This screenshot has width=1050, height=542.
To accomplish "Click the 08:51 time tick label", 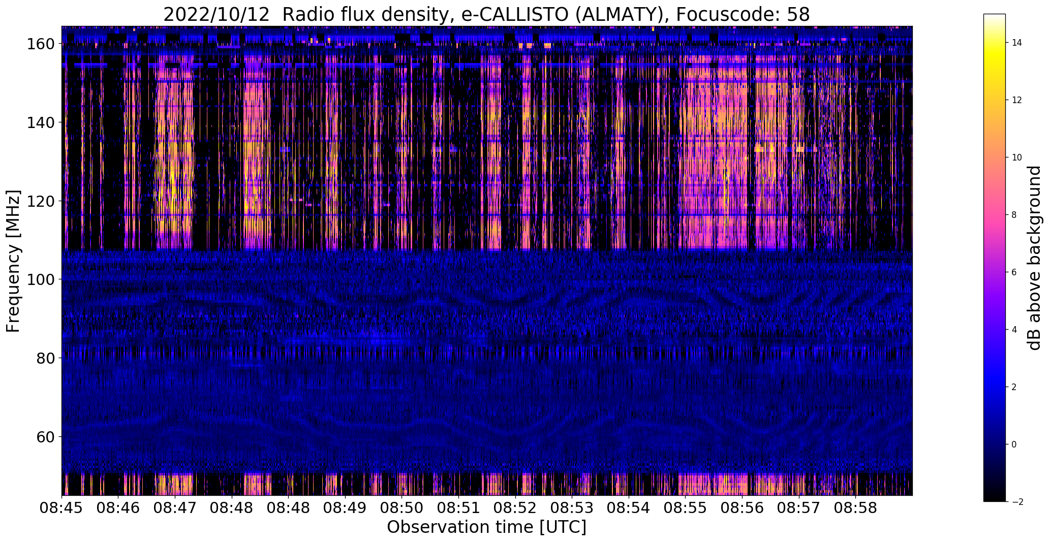I will click(x=458, y=508).
